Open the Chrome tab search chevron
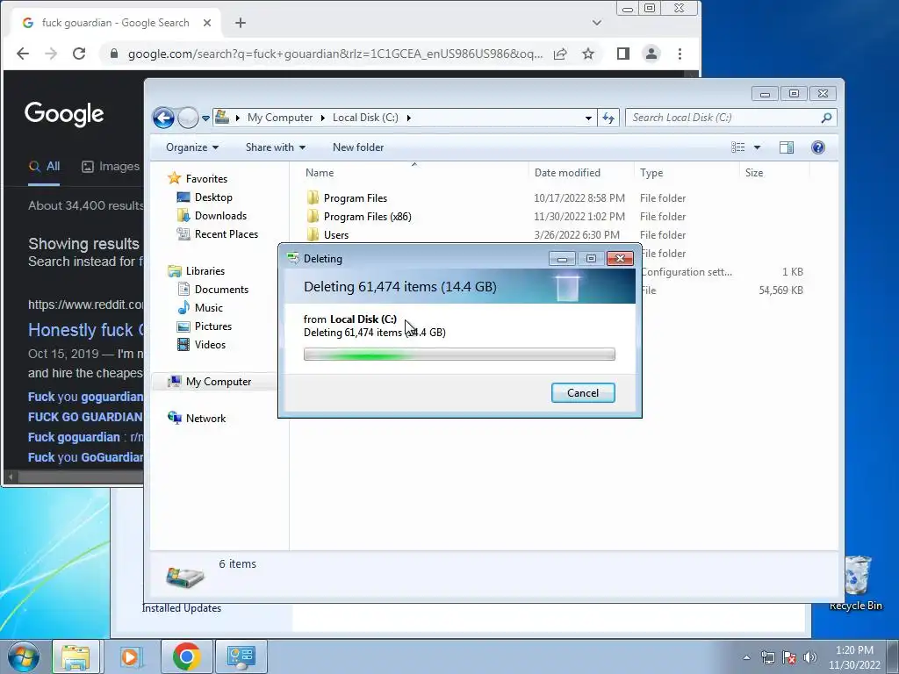 597,23
